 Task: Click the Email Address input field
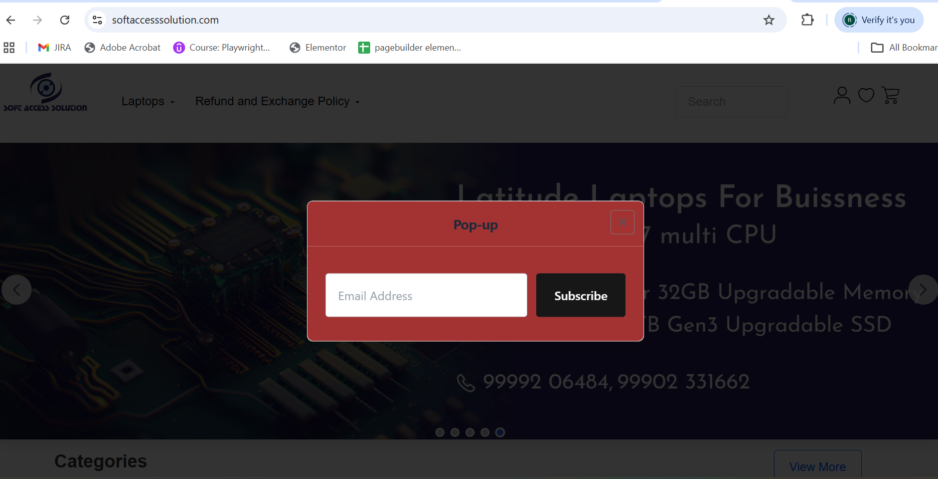(426, 295)
